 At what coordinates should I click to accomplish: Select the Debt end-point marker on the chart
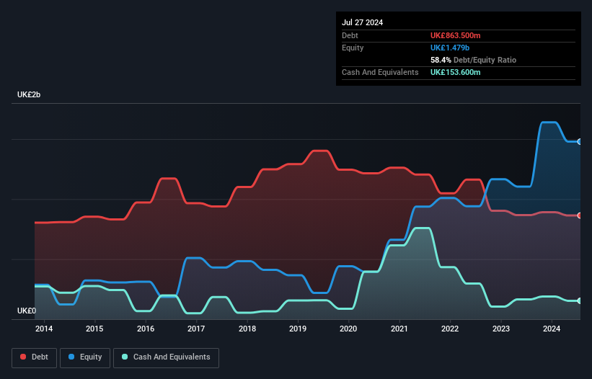click(580, 215)
